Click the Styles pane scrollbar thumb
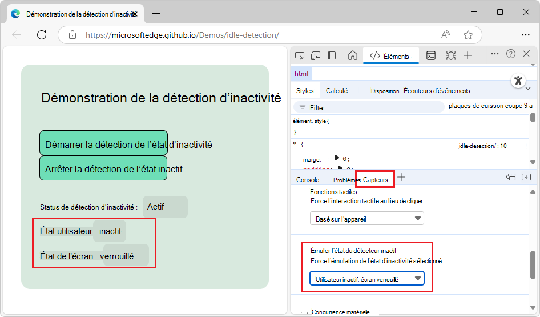This screenshot has height=317, width=540. point(533,117)
